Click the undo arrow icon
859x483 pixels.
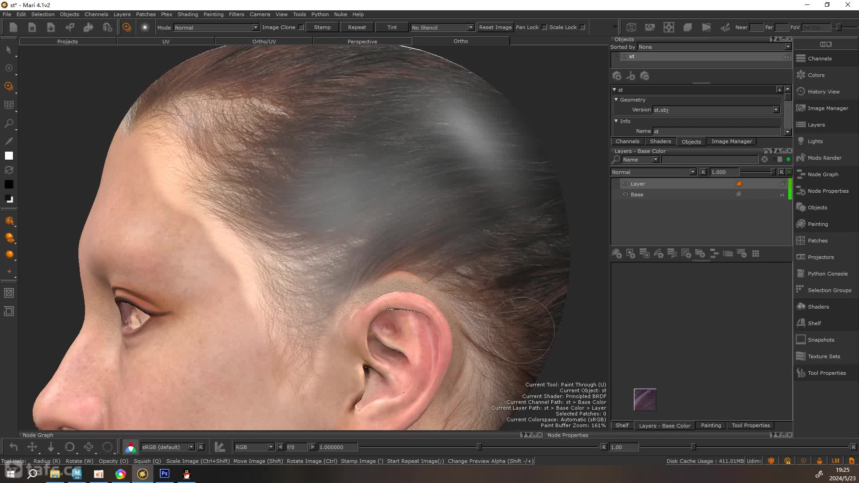click(x=13, y=447)
